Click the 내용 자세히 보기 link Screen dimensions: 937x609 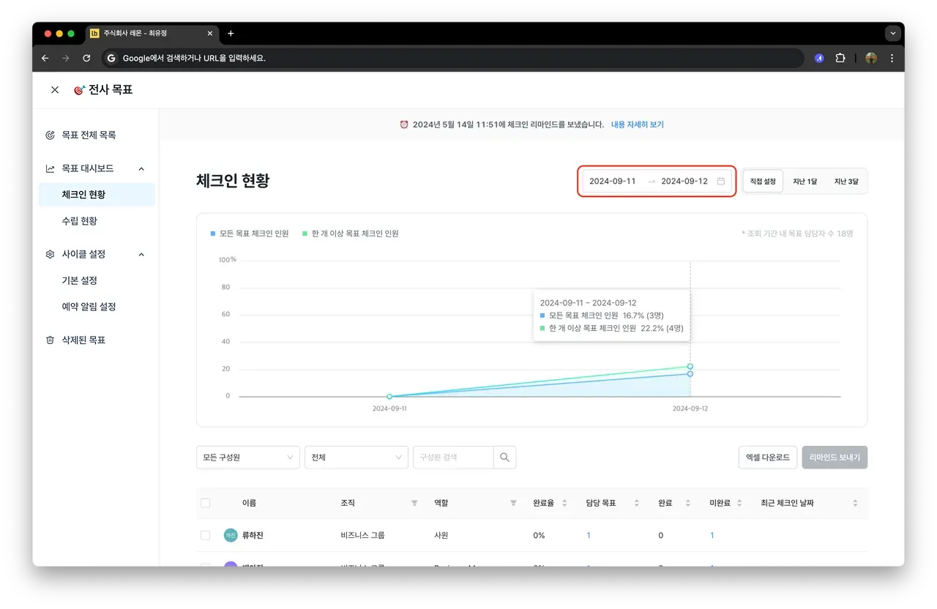[638, 125]
